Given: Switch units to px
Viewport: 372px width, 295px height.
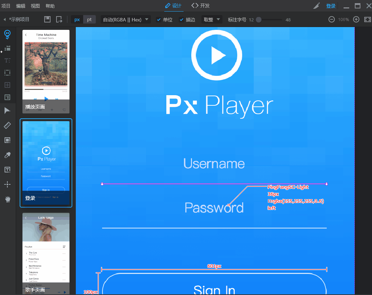Looking at the screenshot, I should 77,19.
